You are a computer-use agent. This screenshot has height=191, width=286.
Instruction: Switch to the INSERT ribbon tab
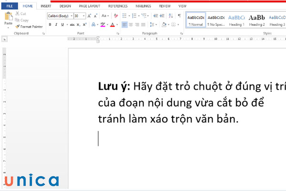pyautogui.click(x=46, y=6)
